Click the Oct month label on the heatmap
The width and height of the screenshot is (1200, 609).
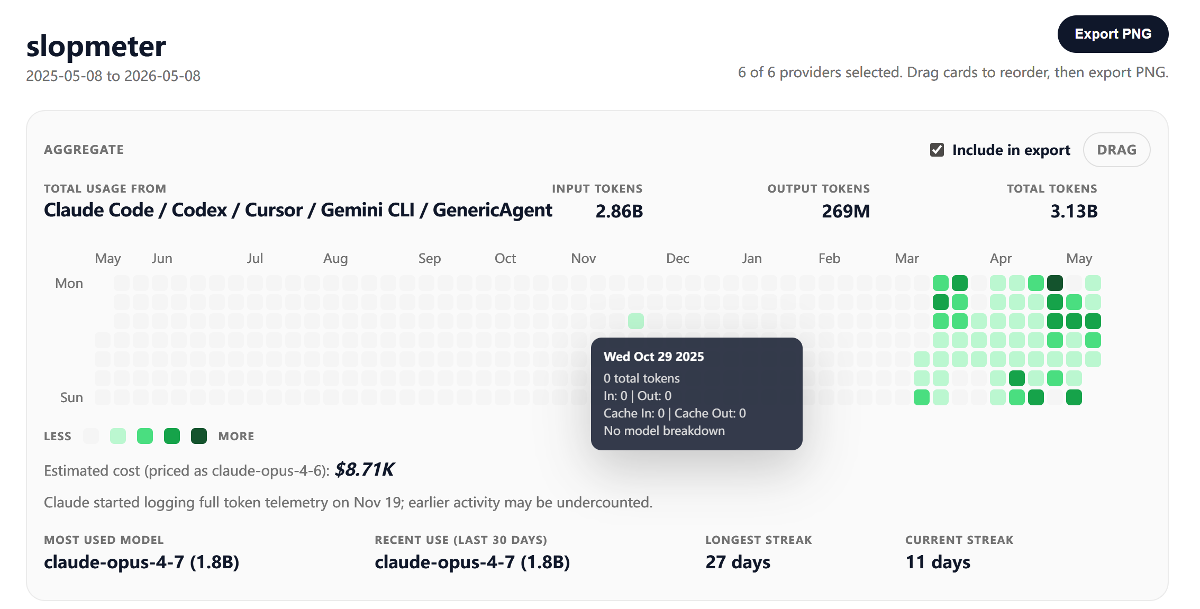pyautogui.click(x=505, y=258)
